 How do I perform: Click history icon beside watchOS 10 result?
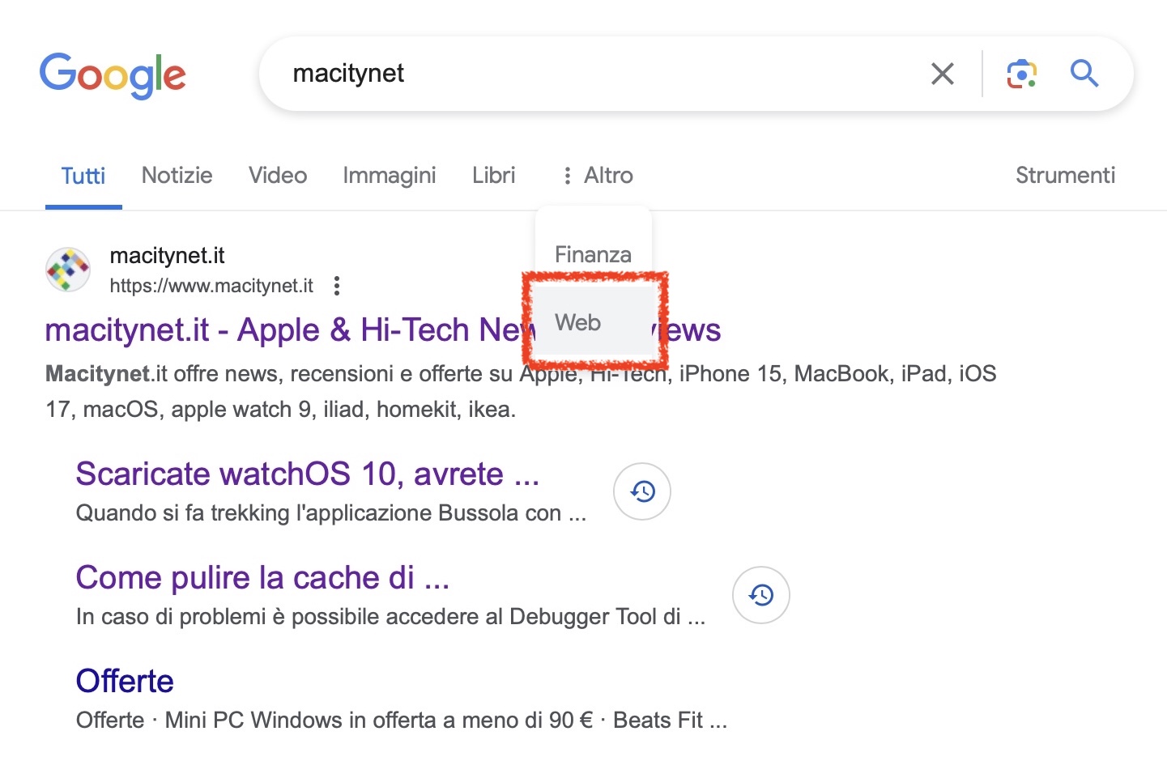pyautogui.click(x=642, y=491)
